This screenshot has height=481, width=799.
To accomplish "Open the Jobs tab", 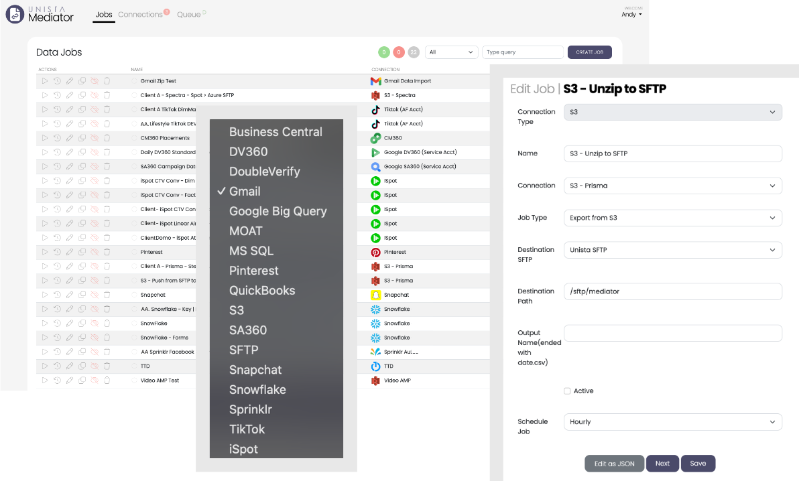I will coord(104,14).
